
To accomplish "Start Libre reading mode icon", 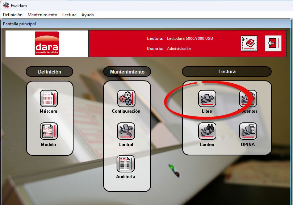I will point(207,99).
